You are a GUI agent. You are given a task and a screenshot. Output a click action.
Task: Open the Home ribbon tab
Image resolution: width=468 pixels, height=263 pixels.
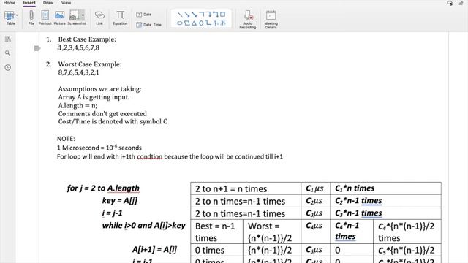[x=10, y=3]
